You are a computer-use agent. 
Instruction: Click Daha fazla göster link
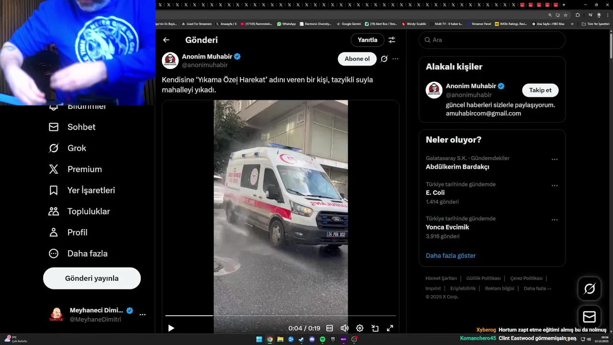point(451,256)
